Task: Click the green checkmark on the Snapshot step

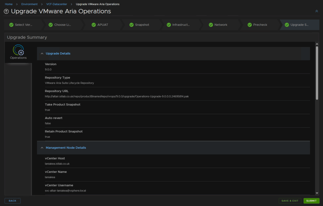Action: [132, 25]
